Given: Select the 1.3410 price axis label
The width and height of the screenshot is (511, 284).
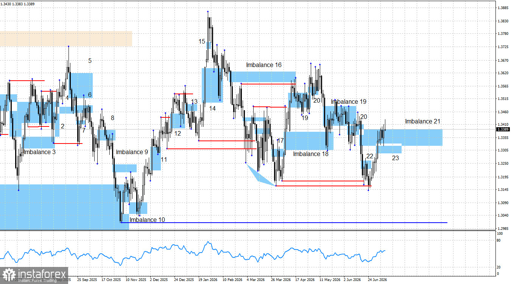Looking at the screenshot, I should 503,124.
